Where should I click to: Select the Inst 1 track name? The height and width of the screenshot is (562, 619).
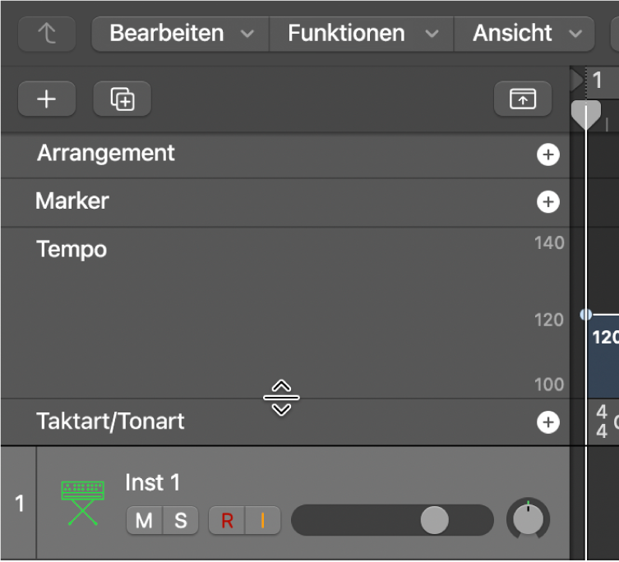pyautogui.click(x=153, y=482)
